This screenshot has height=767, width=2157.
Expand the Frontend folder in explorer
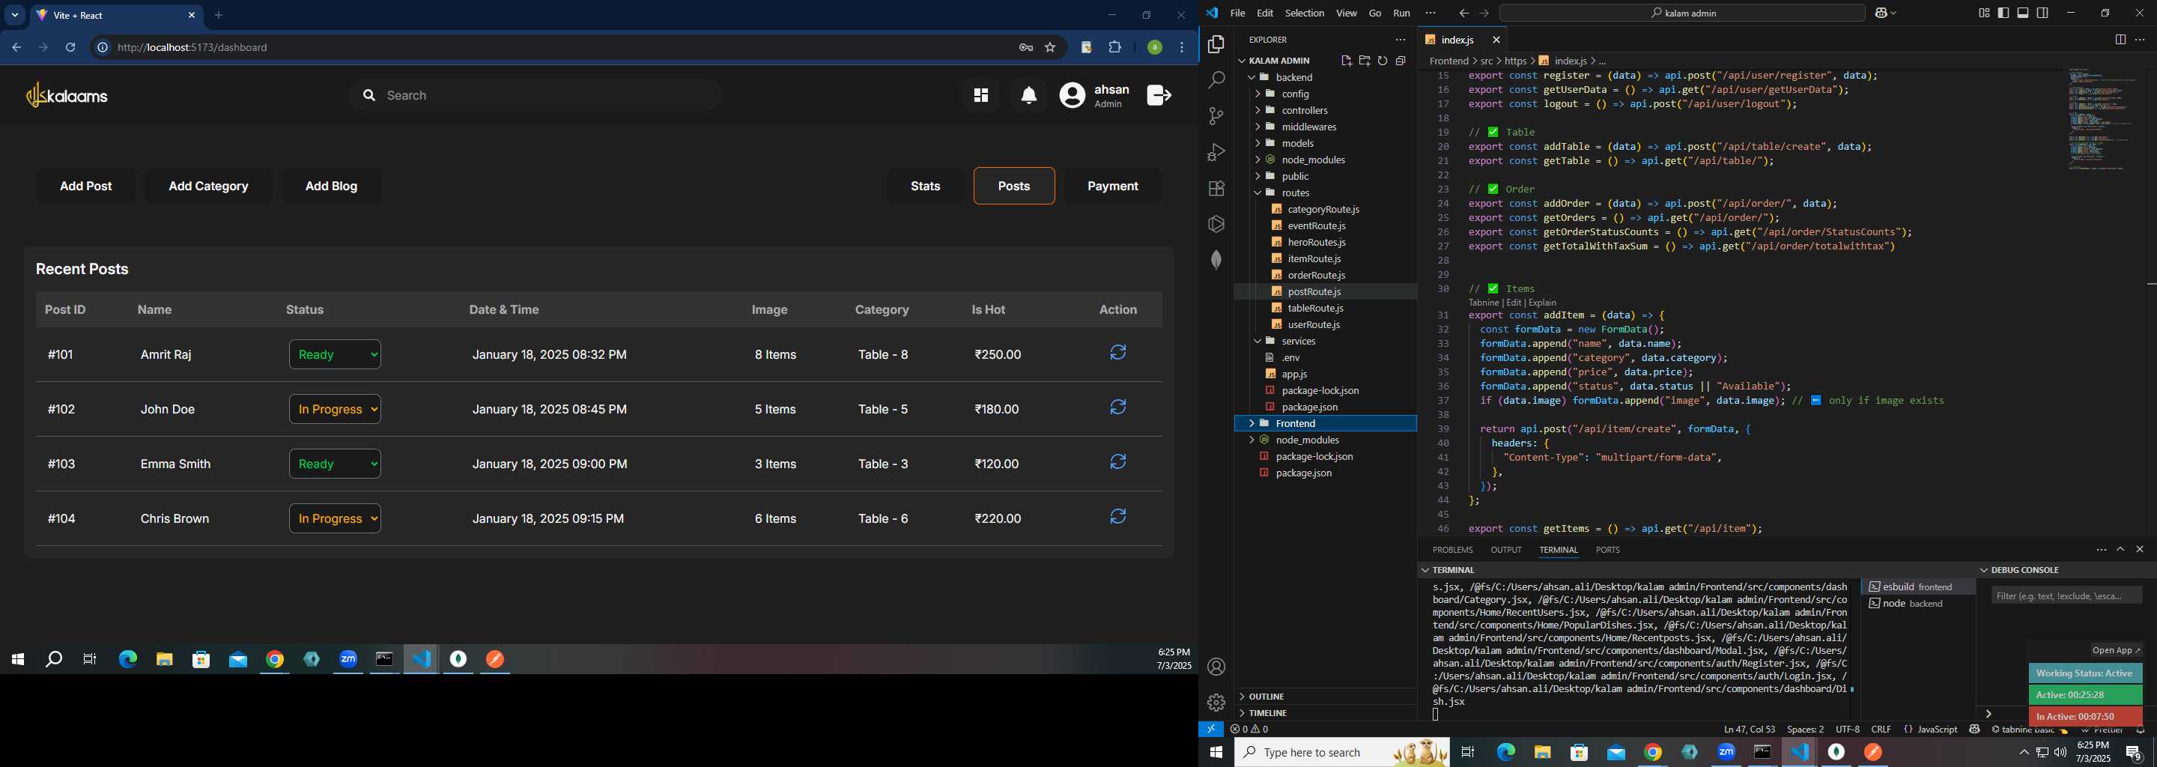[x=1326, y=423]
